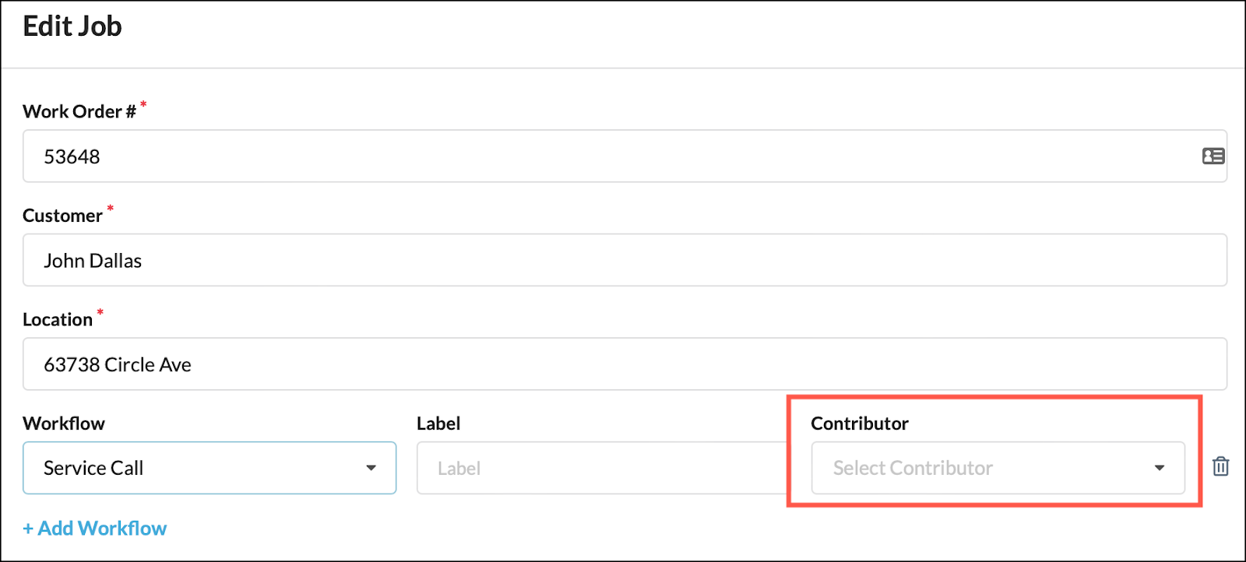
Task: Click the Work Order # field label
Action: click(79, 112)
